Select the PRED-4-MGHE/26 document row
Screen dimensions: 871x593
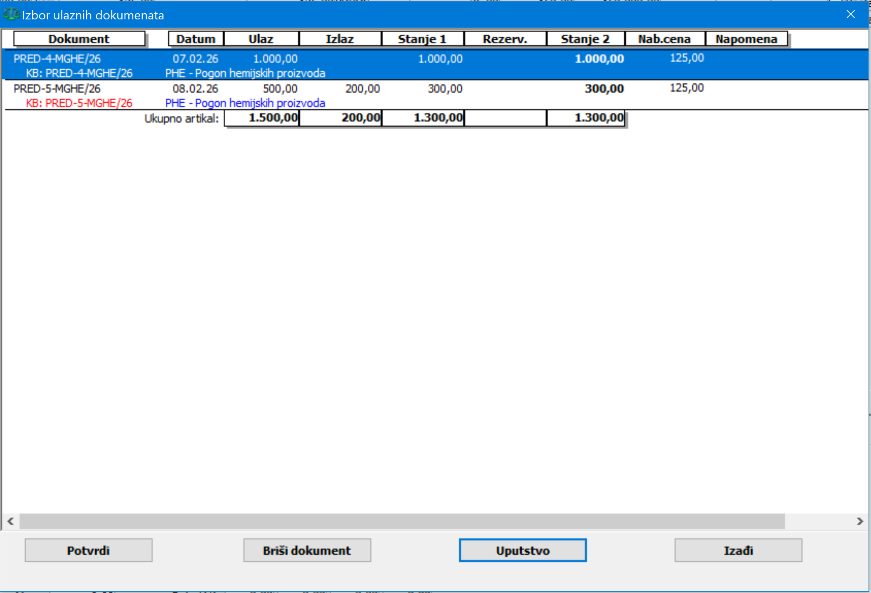coord(435,65)
